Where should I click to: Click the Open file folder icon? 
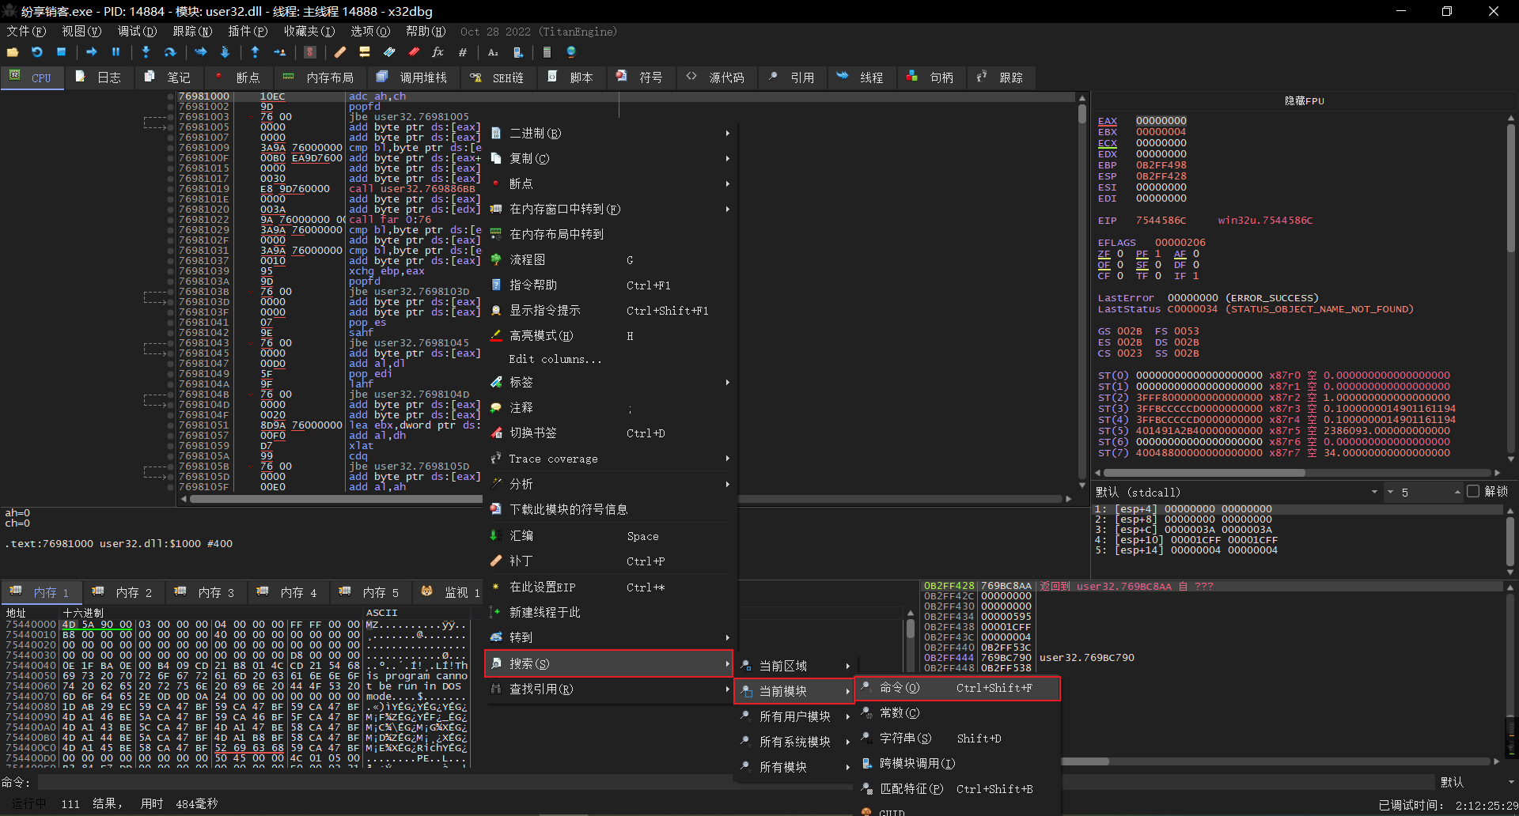13,52
